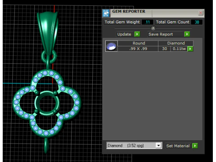This screenshot has height=162, width=216.
Task: Click the gem quantity cell showing 30
Action: point(164,49)
